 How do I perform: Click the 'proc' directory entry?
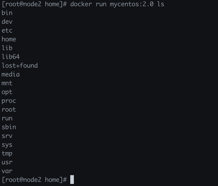pyautogui.click(x=9, y=101)
